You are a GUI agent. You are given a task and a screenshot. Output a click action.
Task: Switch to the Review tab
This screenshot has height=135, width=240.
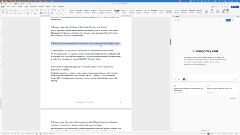pos(48,7)
